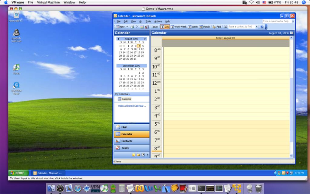310x194 pixels.
Task: Expand the New button dropdown arrow
Action: (x=127, y=27)
